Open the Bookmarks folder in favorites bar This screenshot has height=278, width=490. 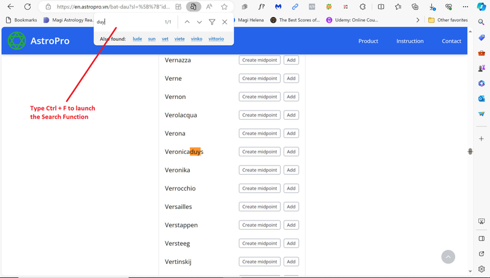pyautogui.click(x=21, y=20)
